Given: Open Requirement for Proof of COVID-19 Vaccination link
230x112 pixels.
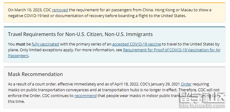Looking at the screenshot, I should pos(114,53).
